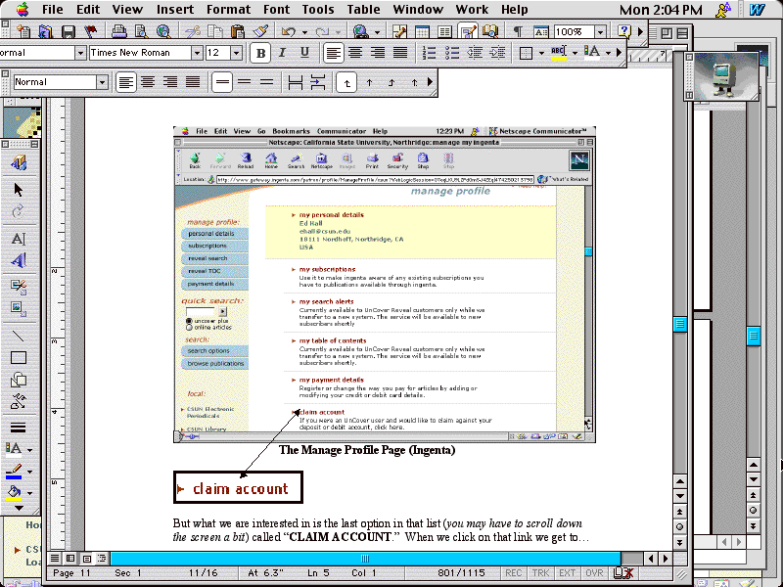This screenshot has height=587, width=783.
Task: Click the Print icon in the toolbar
Action: (x=118, y=32)
